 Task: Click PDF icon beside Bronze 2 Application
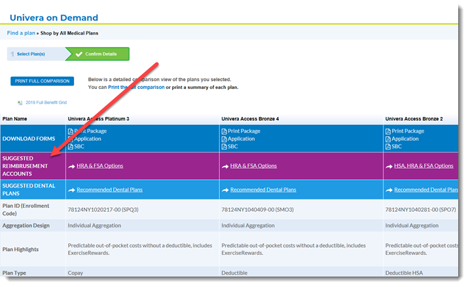[388, 139]
